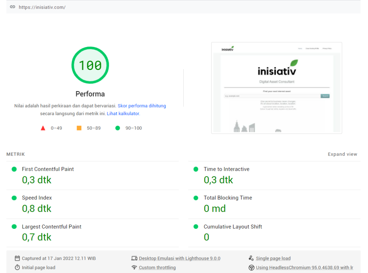
Task: Click the calendar icon beside Captured at
Action: 17,258
